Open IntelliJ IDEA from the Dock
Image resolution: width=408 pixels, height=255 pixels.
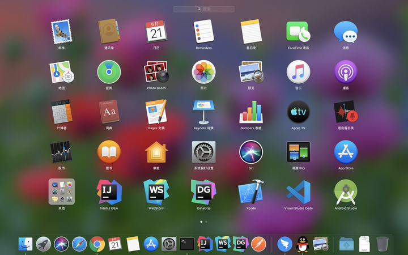pyautogui.click(x=205, y=244)
